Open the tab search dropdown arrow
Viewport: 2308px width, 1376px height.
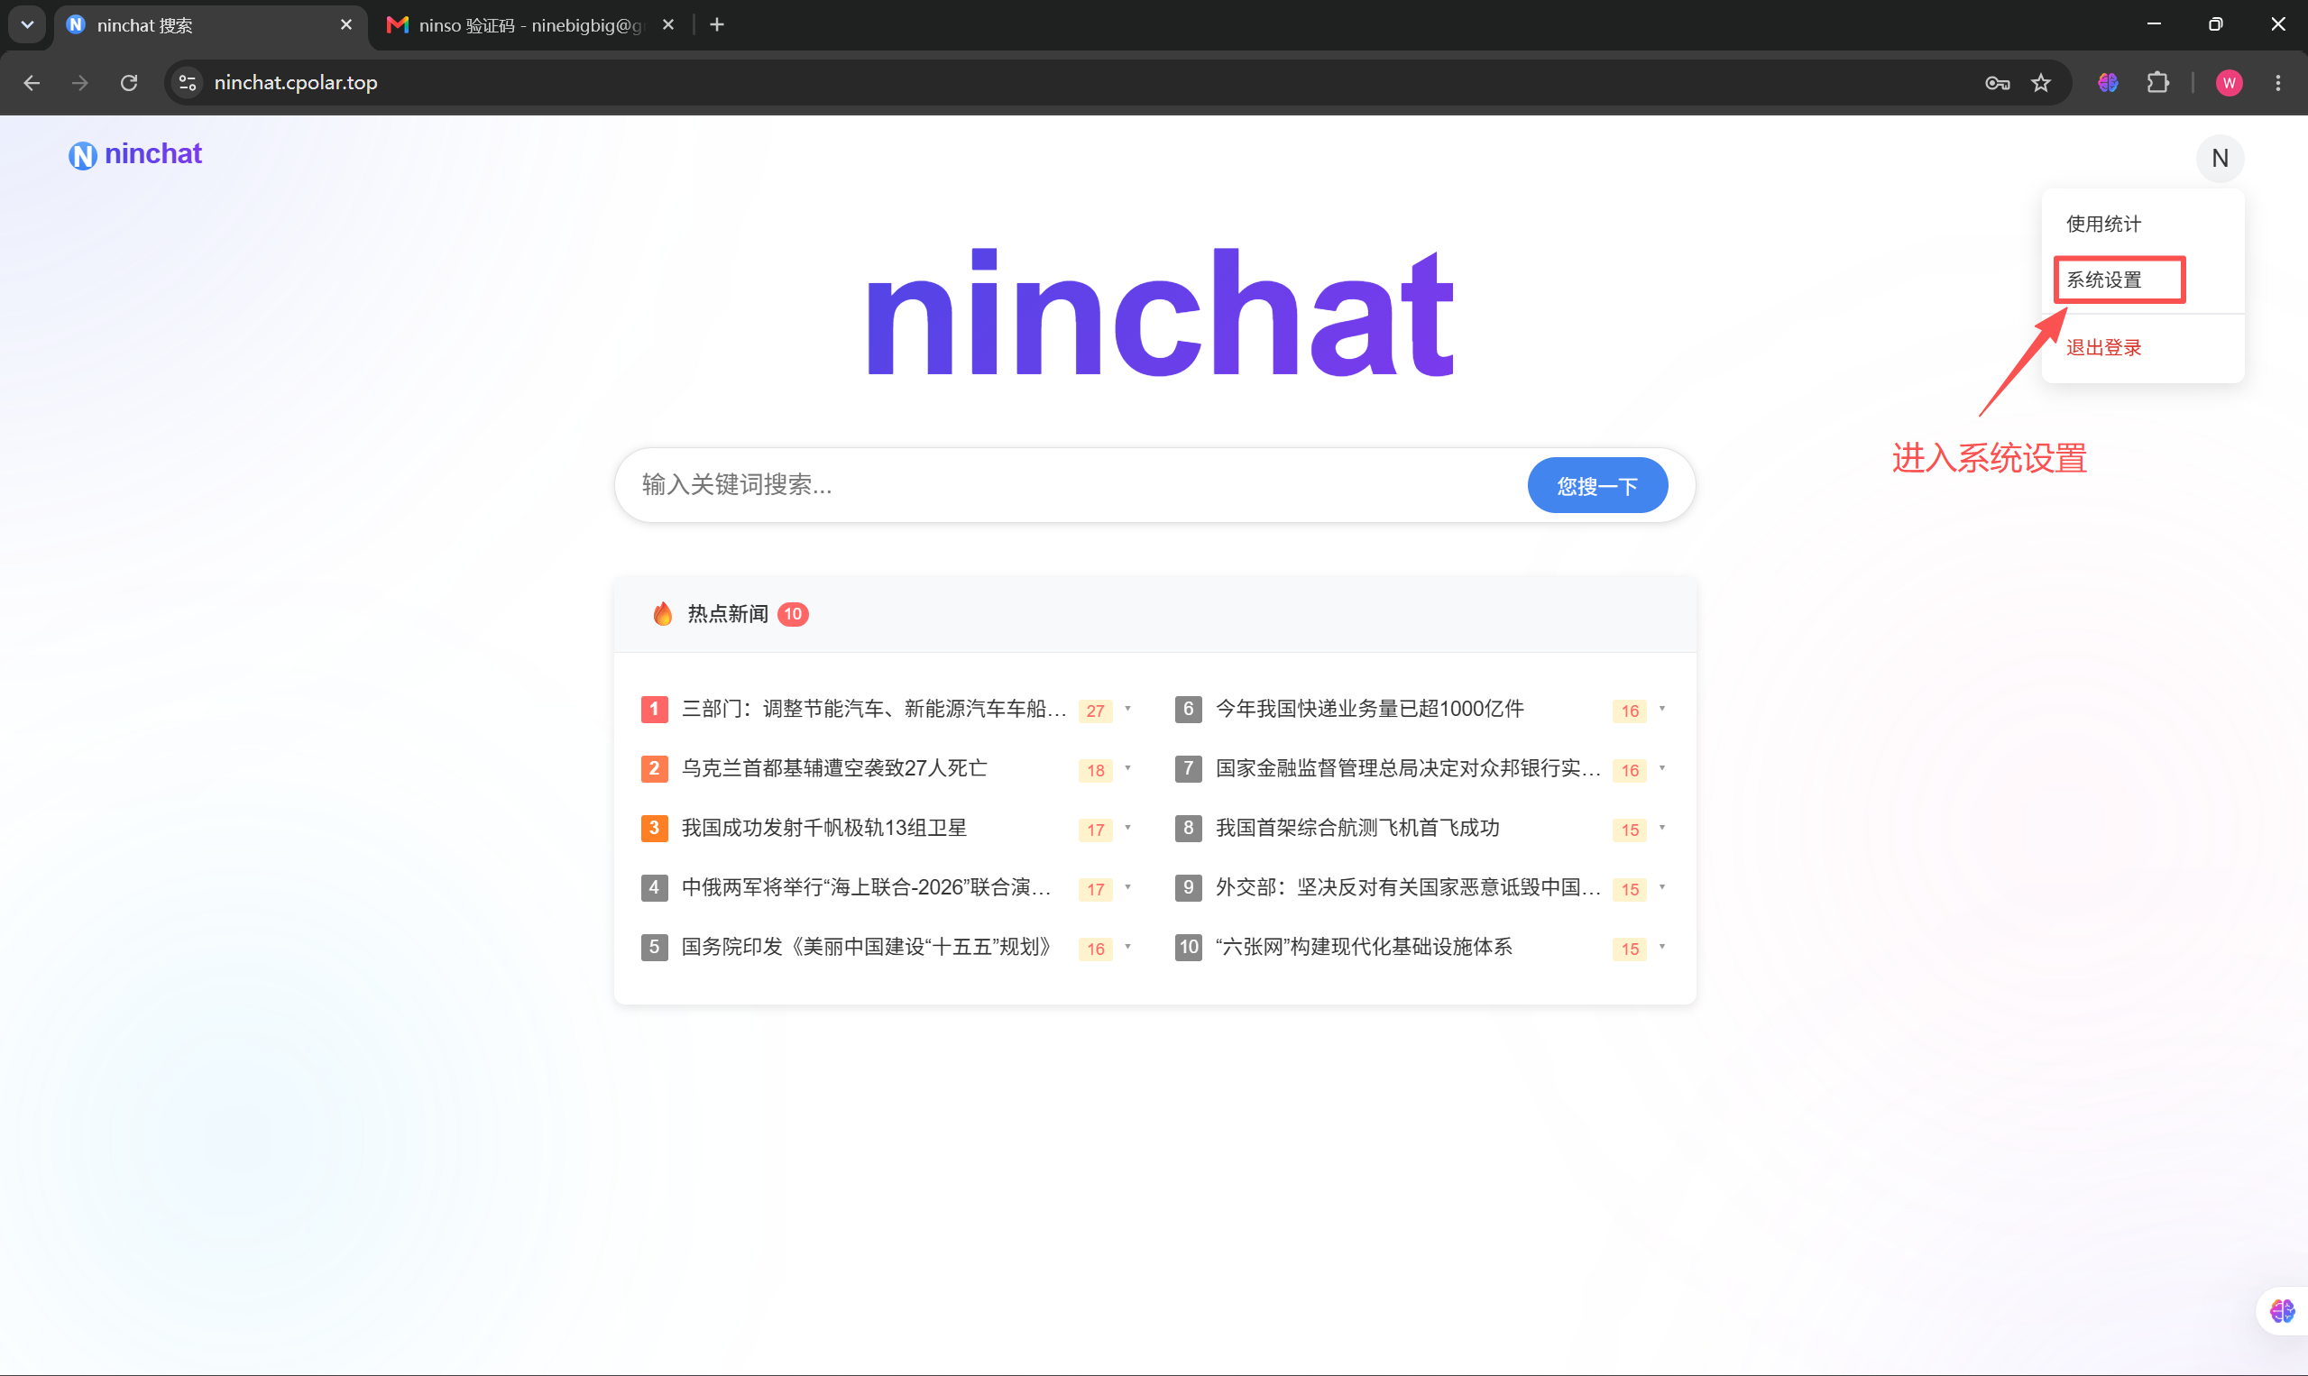point(27,25)
